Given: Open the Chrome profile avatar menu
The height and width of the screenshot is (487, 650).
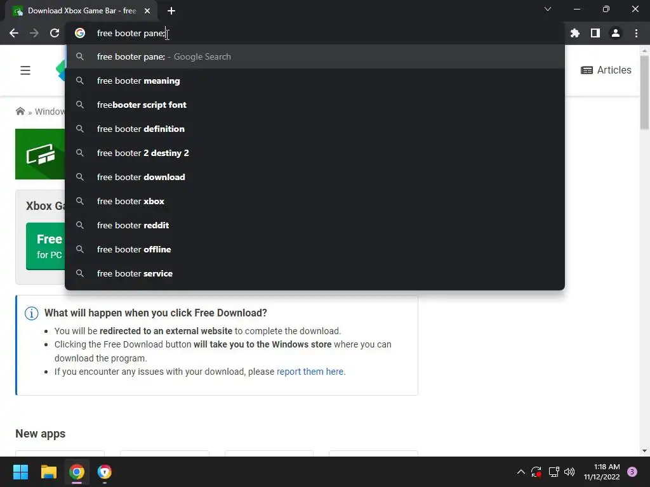Looking at the screenshot, I should click(616, 33).
